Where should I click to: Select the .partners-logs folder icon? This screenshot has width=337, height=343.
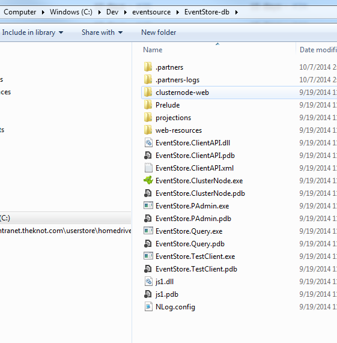148,79
